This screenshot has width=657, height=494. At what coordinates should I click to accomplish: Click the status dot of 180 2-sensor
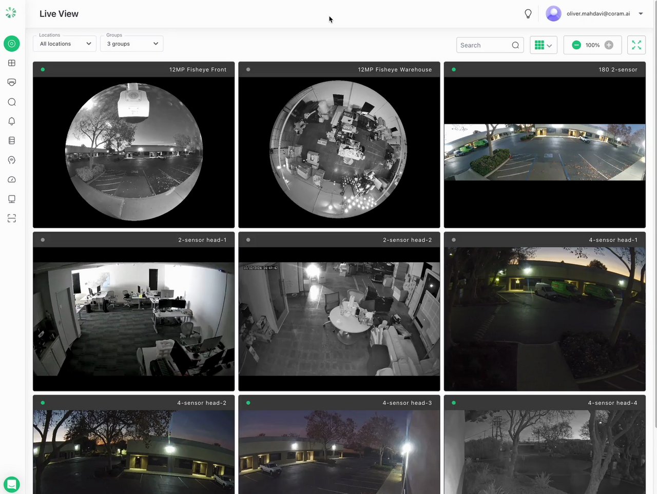click(x=454, y=69)
